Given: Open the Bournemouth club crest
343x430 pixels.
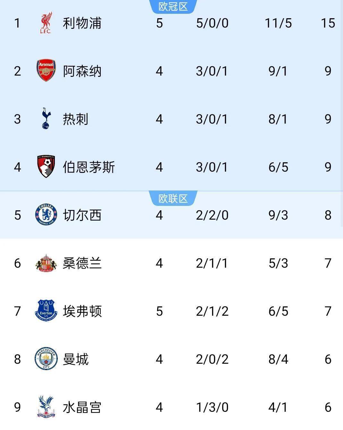Looking at the screenshot, I should 46,167.
